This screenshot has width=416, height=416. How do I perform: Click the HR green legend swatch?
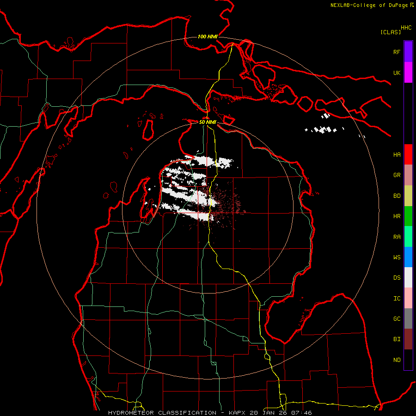tap(408, 216)
